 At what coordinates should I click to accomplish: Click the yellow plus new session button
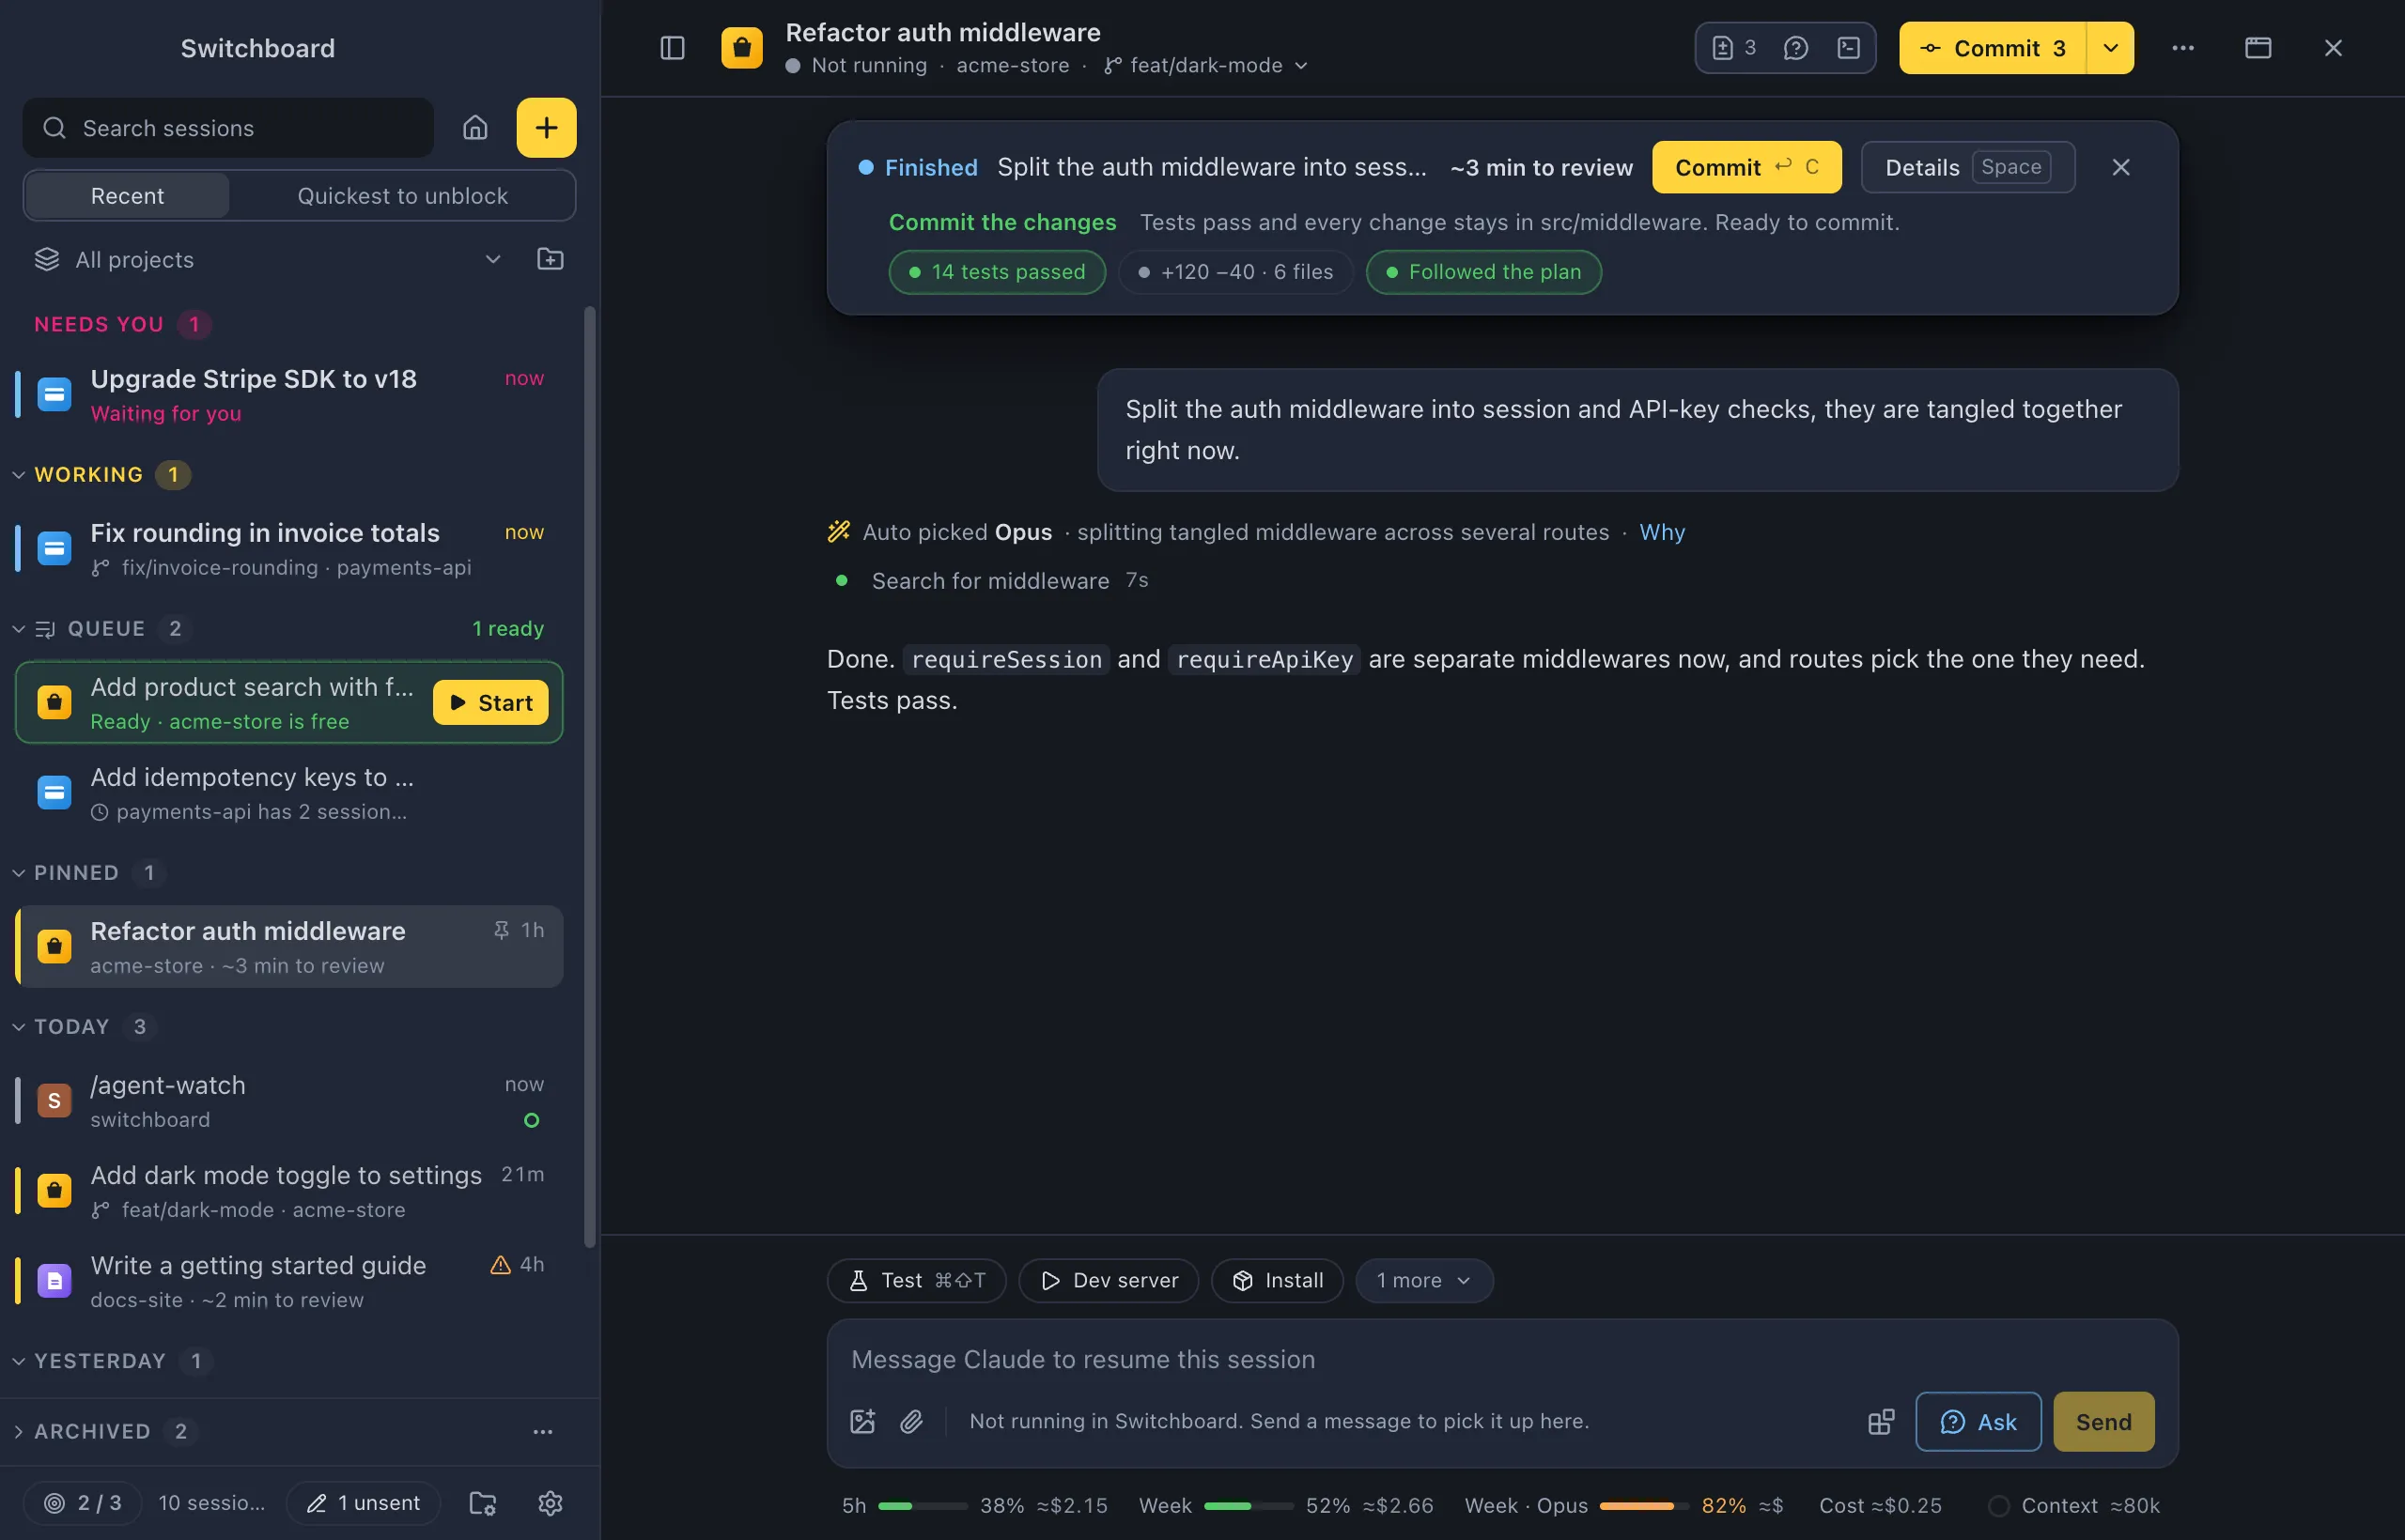click(x=546, y=128)
